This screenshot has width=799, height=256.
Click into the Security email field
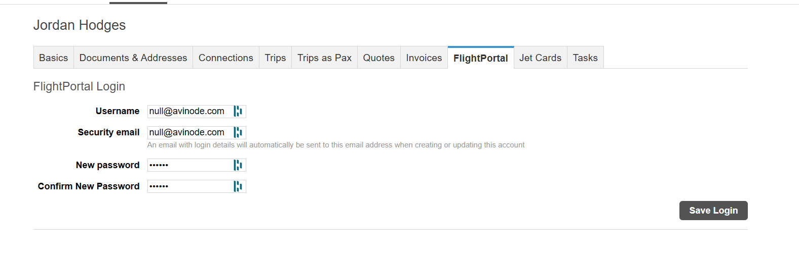coord(188,132)
